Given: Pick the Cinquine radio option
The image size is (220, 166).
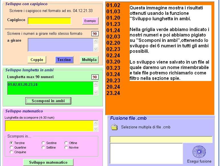Looking at the screenshot, I should (x=11, y=152).
